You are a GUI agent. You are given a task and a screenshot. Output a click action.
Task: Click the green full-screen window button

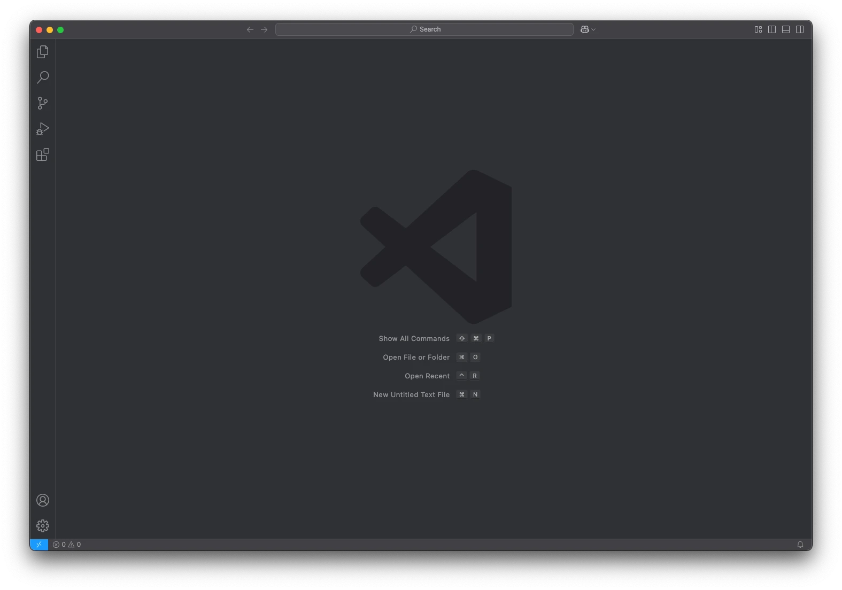[x=60, y=30]
